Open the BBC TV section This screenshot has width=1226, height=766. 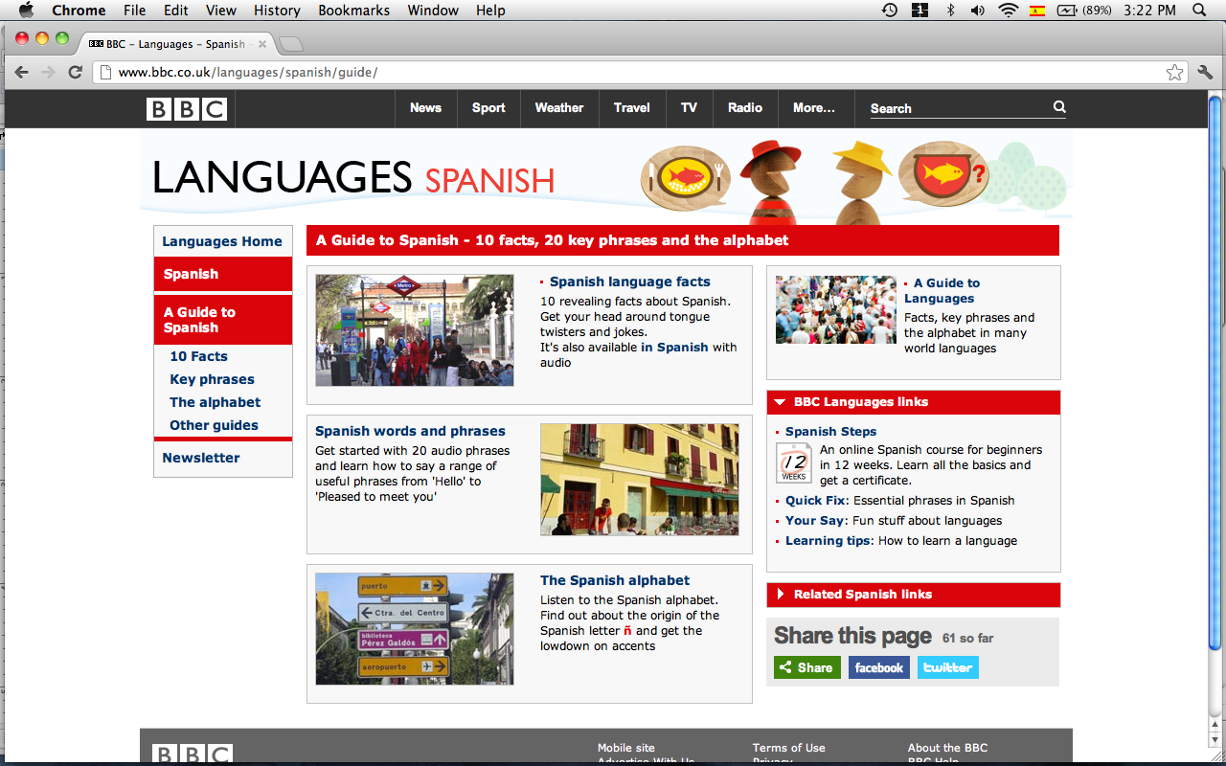(689, 108)
